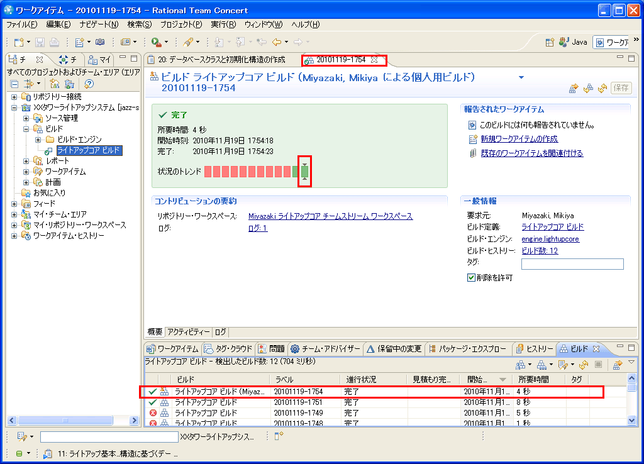Click the 既存のワークアイテムを関連付ける link
The height and width of the screenshot is (464, 644).
[x=532, y=153]
